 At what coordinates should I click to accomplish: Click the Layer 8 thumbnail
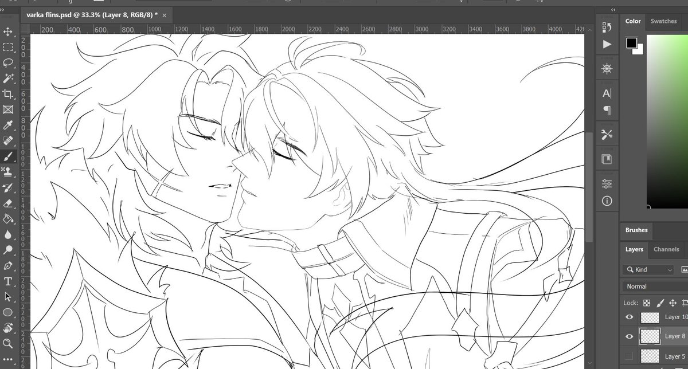[x=649, y=336]
